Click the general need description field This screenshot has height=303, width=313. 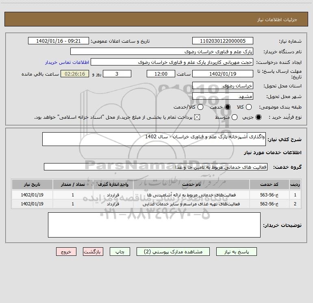(154, 139)
